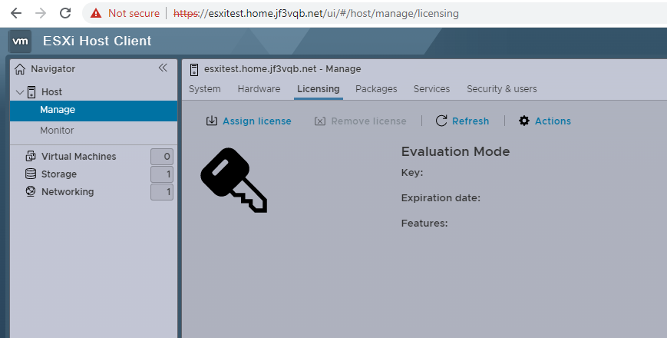Click the Evaluation Mode heading
Image resolution: width=667 pixels, height=338 pixels.
455,151
